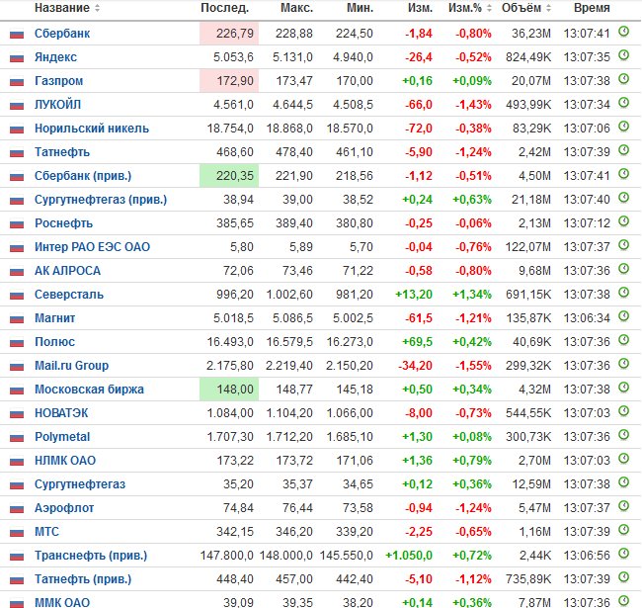Click Газпром last price 172,90
This screenshot has height=608, width=642.
[229, 81]
